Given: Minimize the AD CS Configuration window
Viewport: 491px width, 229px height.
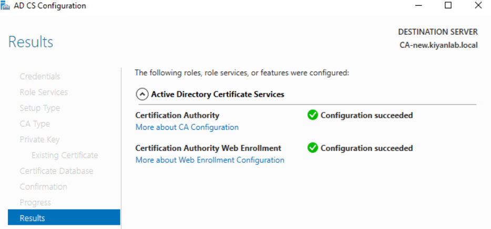Looking at the screenshot, I should pyautogui.click(x=418, y=6).
